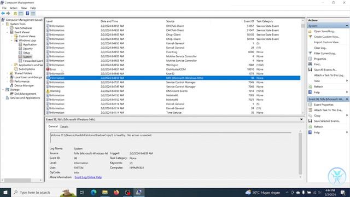Collapse the Windows Logs tree node
This screenshot has width=350, height=197.
(x=12, y=40)
